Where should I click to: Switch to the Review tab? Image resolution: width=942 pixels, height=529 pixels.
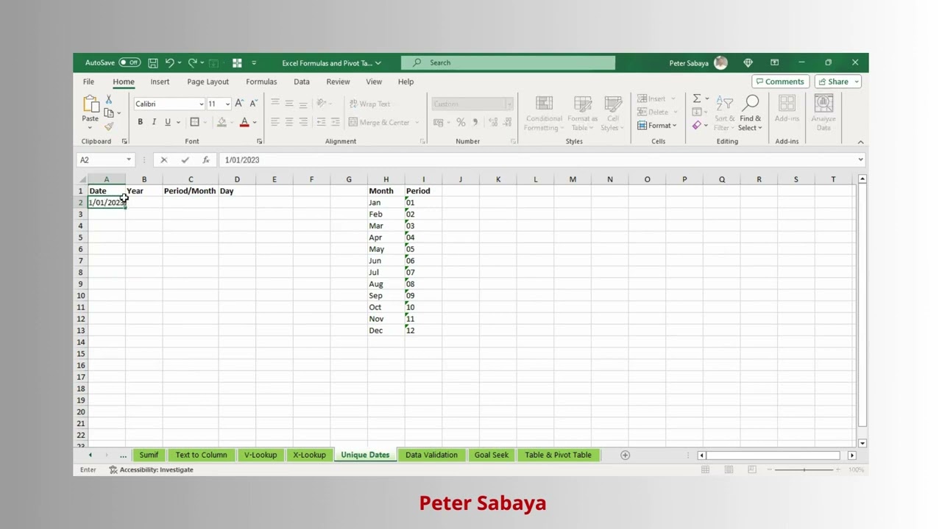click(x=338, y=82)
